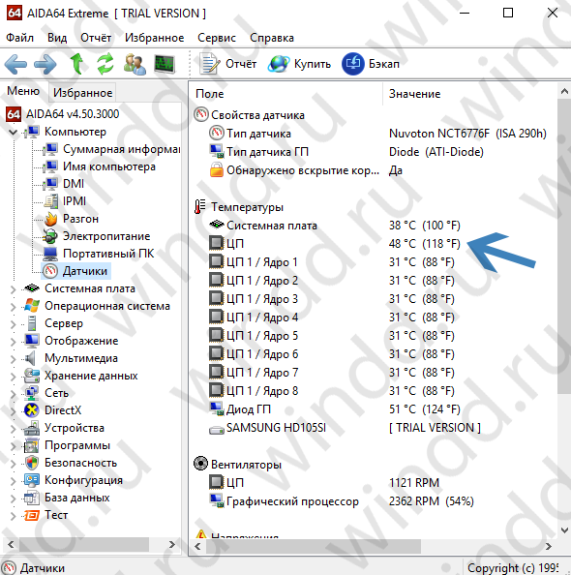This screenshot has height=575, width=571.
Task: Click the Back navigation arrow
Action: pos(15,64)
